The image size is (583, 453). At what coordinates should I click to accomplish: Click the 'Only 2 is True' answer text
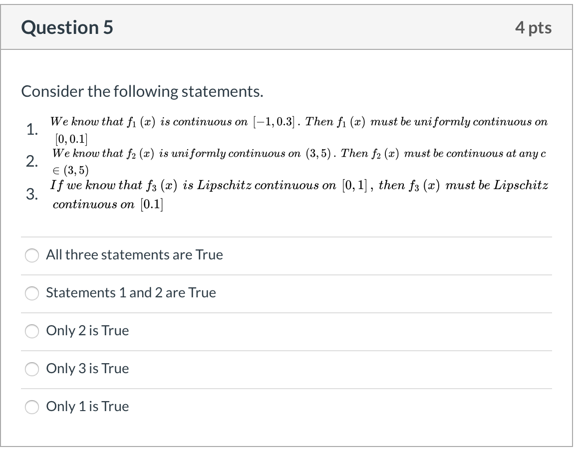tap(87, 331)
